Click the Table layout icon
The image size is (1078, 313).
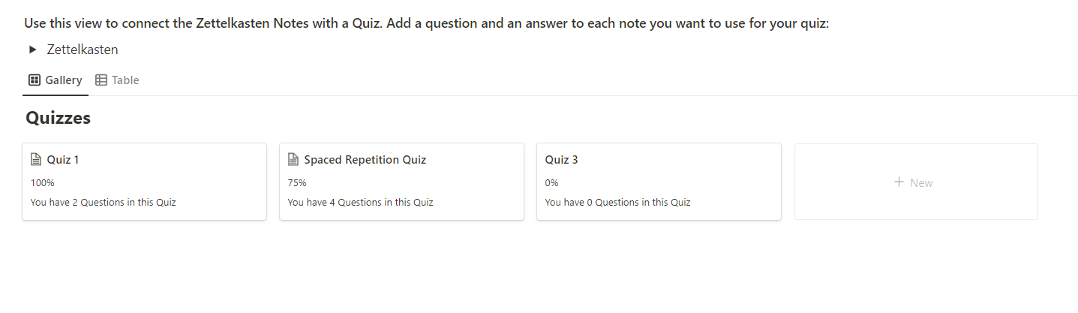[101, 80]
